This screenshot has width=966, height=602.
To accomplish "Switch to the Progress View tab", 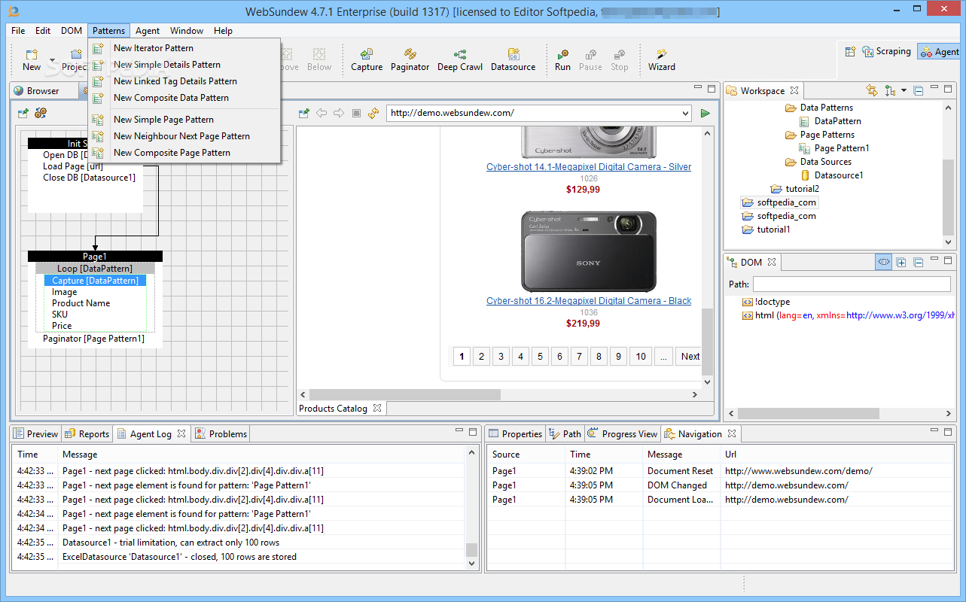I will [x=623, y=434].
